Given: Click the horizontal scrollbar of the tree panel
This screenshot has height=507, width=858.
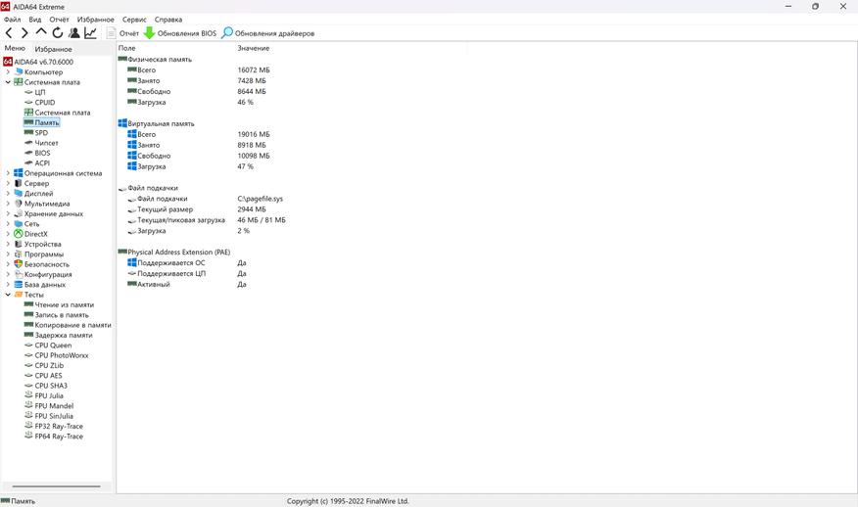Looking at the screenshot, I should click(x=57, y=486).
